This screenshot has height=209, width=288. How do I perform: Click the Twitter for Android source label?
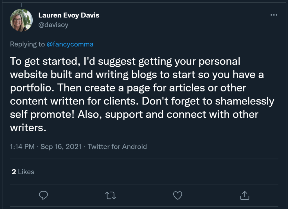coord(117,147)
